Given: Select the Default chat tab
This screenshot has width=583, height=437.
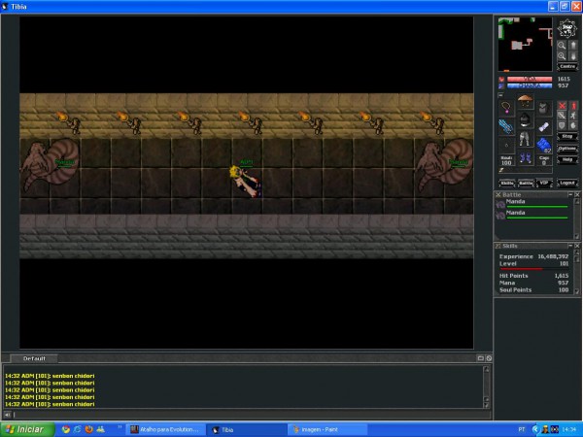Looking at the screenshot, I should point(34,358).
